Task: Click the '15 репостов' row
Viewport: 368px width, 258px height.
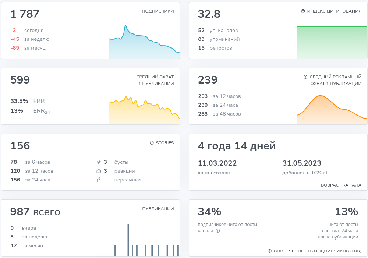Action: [215, 48]
